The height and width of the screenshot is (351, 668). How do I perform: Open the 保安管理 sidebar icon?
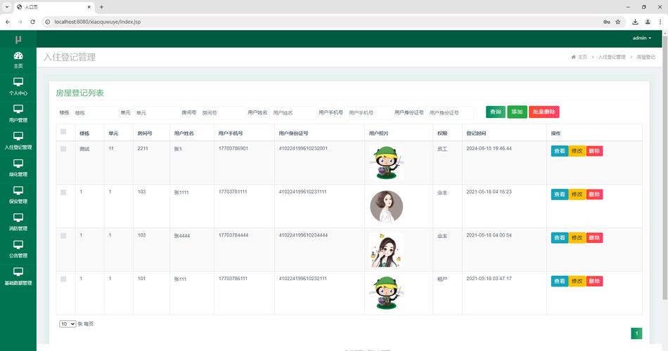pyautogui.click(x=18, y=191)
